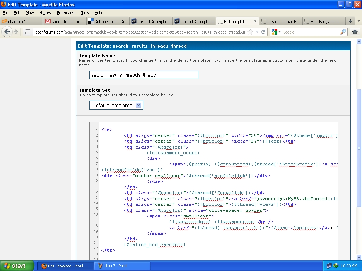Go to the Firefox Home page icon
The width and height of the screenshot is (362, 271).
click(x=355, y=32)
